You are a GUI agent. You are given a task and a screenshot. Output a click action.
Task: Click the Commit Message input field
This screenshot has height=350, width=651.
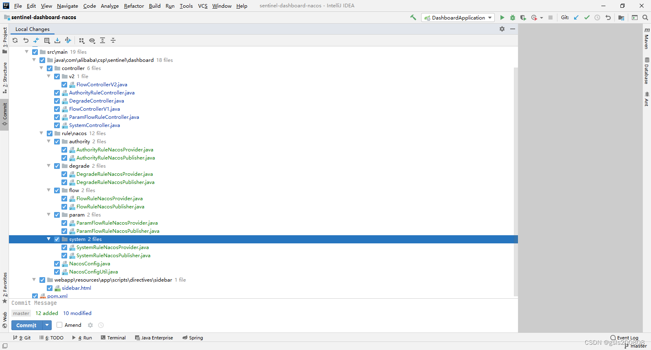263,303
